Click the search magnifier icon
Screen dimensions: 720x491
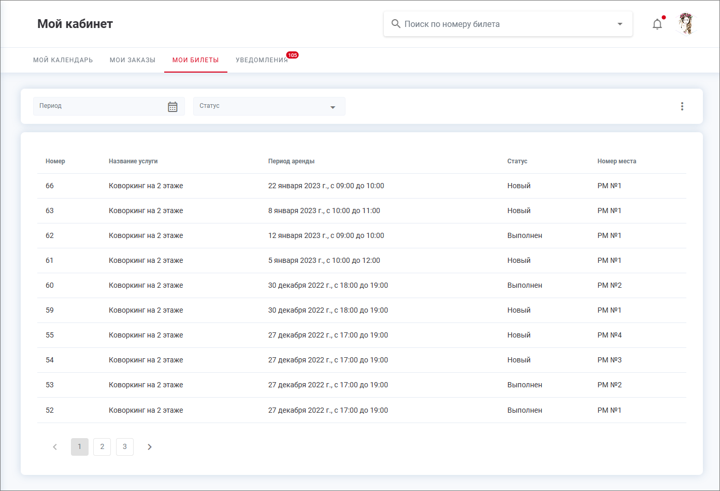pos(396,24)
